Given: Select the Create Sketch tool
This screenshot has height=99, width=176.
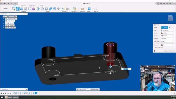Looking at the screenshot, I should (x=14, y=9).
